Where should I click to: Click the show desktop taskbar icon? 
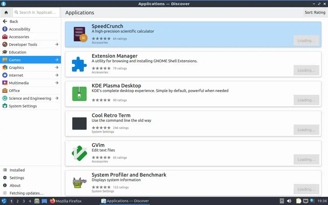point(44,201)
